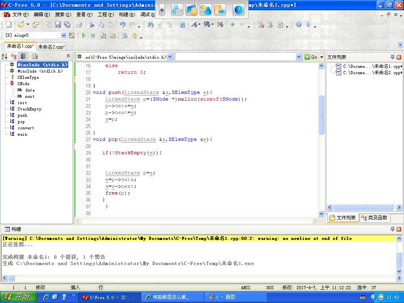Click the hand icon in floating top toolbar
404x303 pixels.
(x=191, y=10)
